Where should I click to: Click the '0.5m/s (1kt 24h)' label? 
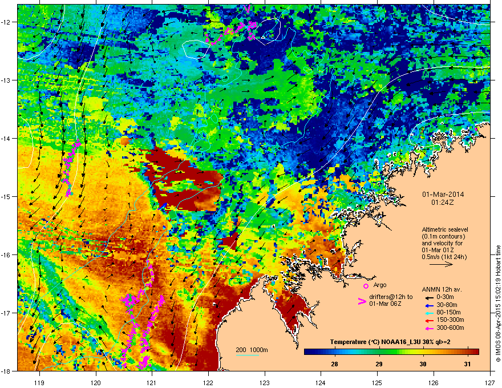pos(444,257)
